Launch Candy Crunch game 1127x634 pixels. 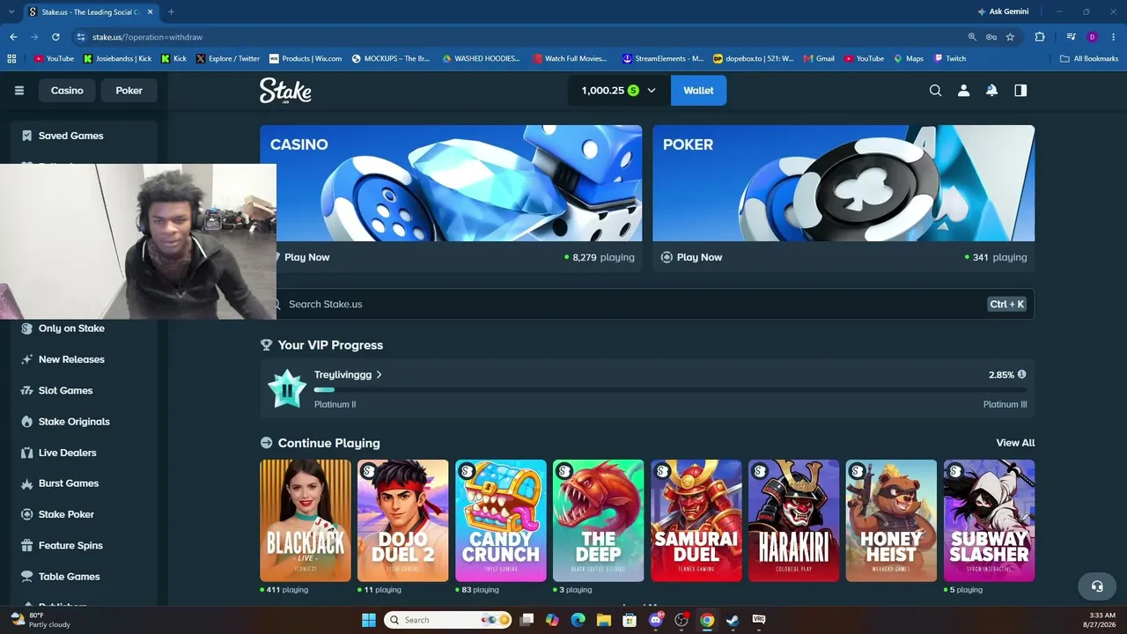501,520
